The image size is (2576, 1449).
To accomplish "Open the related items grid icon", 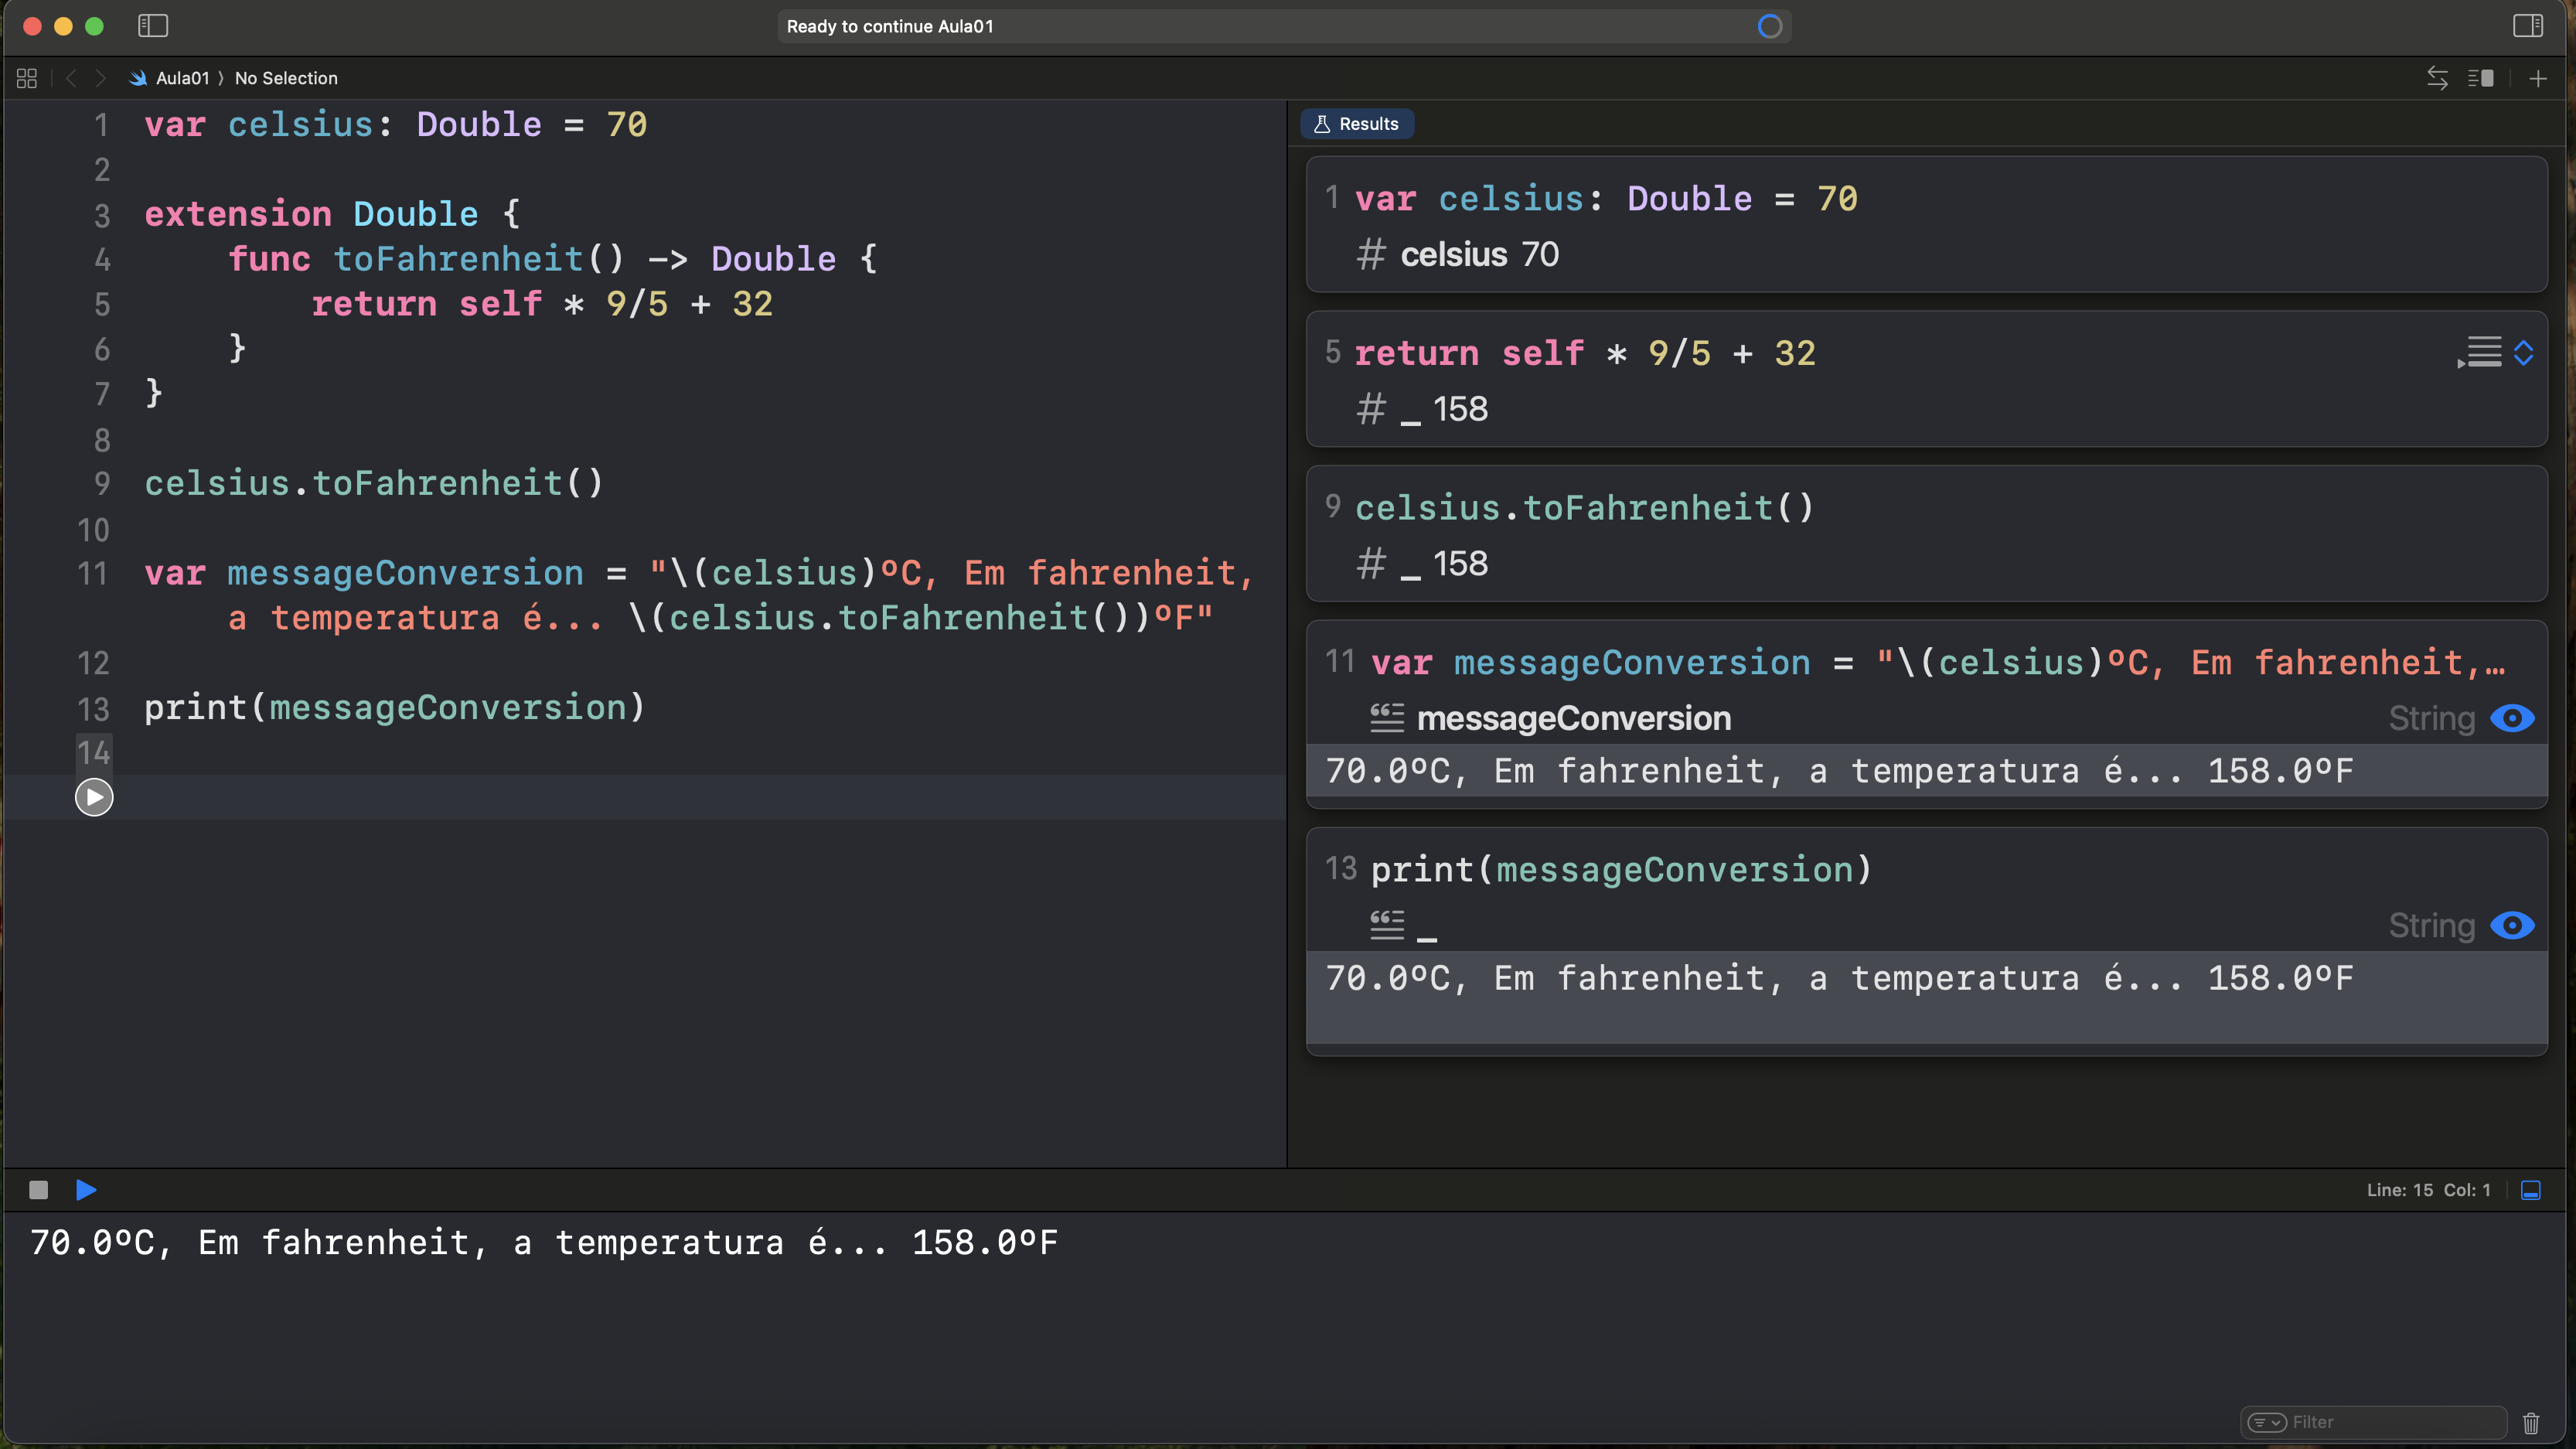I will 27,78.
